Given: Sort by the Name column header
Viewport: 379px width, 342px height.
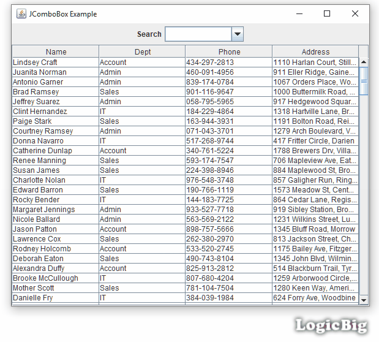Looking at the screenshot, I should [x=56, y=52].
